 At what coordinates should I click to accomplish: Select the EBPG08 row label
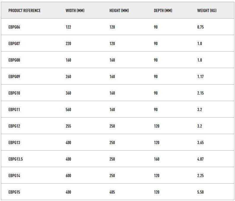pyautogui.click(x=14, y=60)
